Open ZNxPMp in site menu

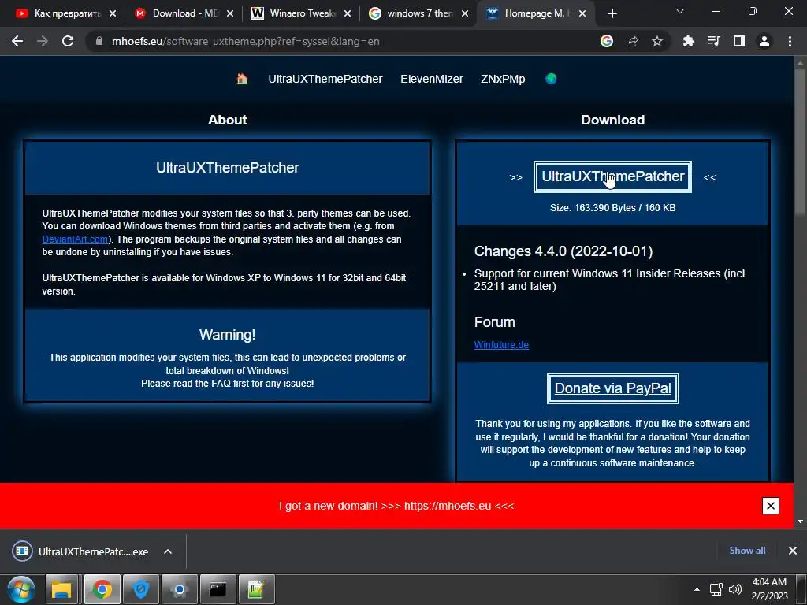503,79
